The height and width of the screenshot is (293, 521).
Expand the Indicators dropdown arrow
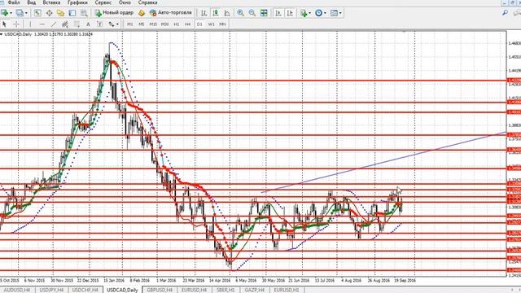[309, 13]
